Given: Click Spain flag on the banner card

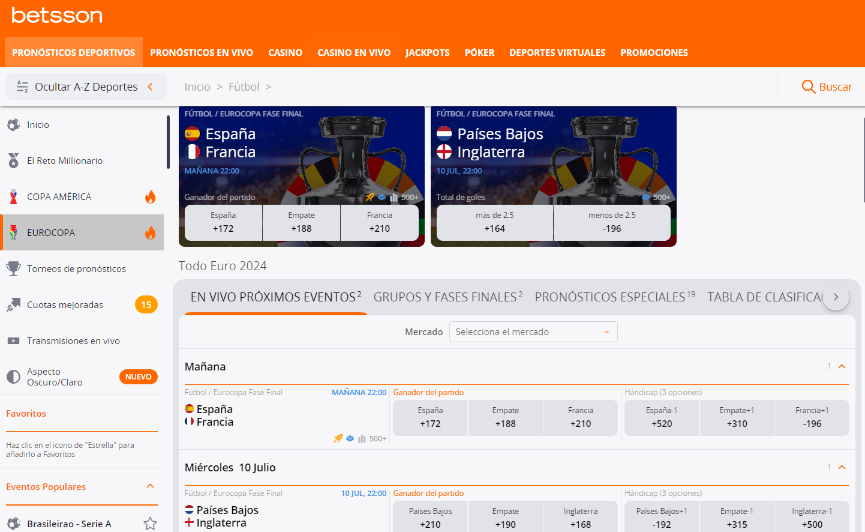Looking at the screenshot, I should tap(192, 134).
